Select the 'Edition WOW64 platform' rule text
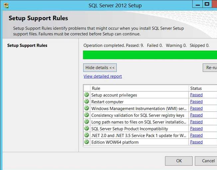217x170 pixels. click(x=115, y=142)
